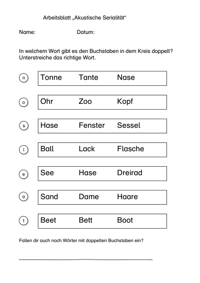200x283 pixels.
Task: Click the circled letter l
Action: coord(23,150)
